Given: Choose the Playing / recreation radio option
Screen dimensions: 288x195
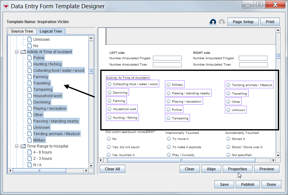Looking at the screenshot, I should [168, 101].
